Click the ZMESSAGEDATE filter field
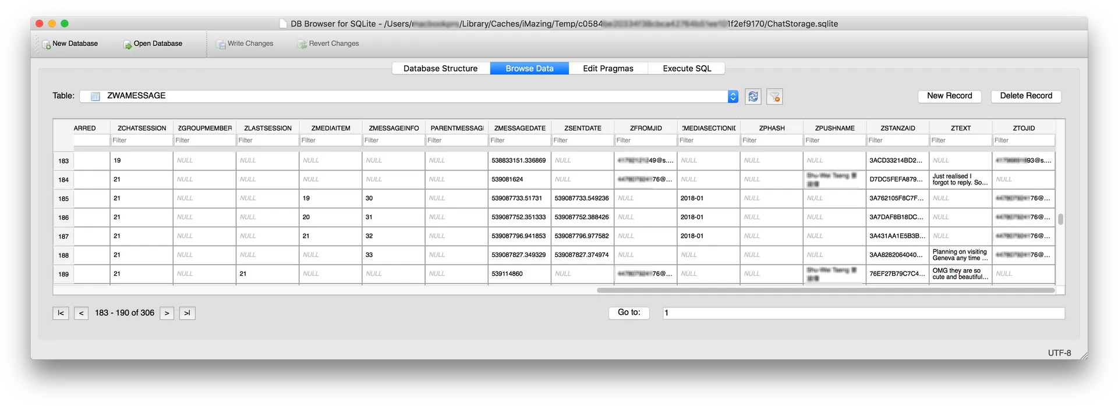Screen dimensions: 1118x406 519,140
